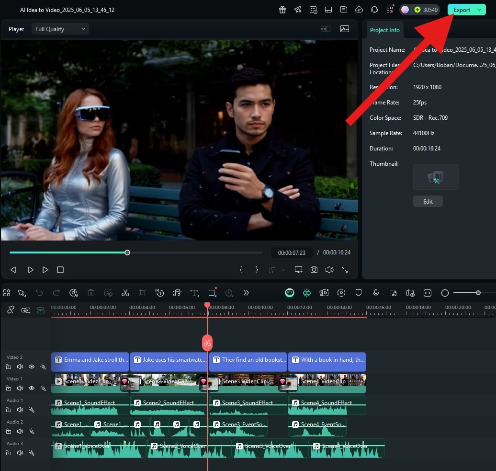Mute the Video 2 track
Image resolution: width=496 pixels, height=471 pixels.
[x=20, y=367]
